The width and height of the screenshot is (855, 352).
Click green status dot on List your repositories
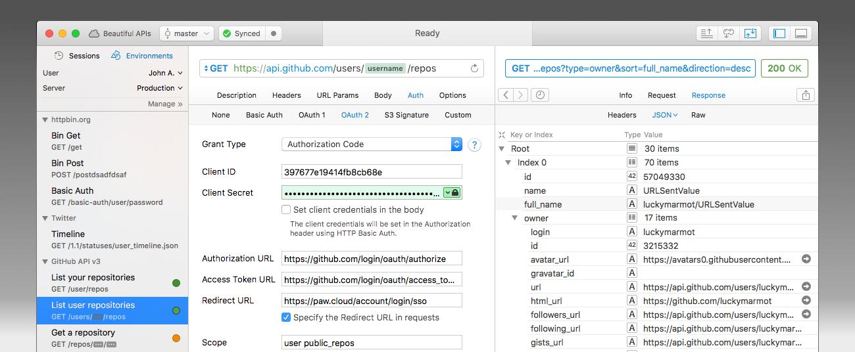tap(176, 283)
